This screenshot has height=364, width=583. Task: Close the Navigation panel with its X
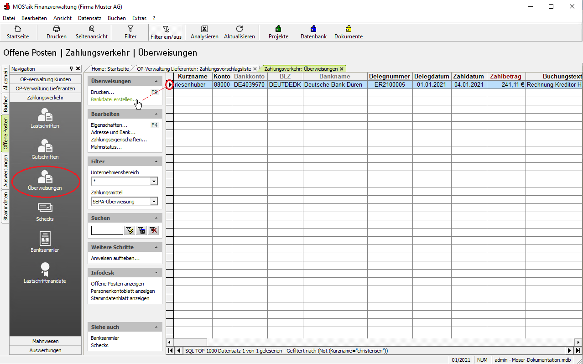click(78, 68)
